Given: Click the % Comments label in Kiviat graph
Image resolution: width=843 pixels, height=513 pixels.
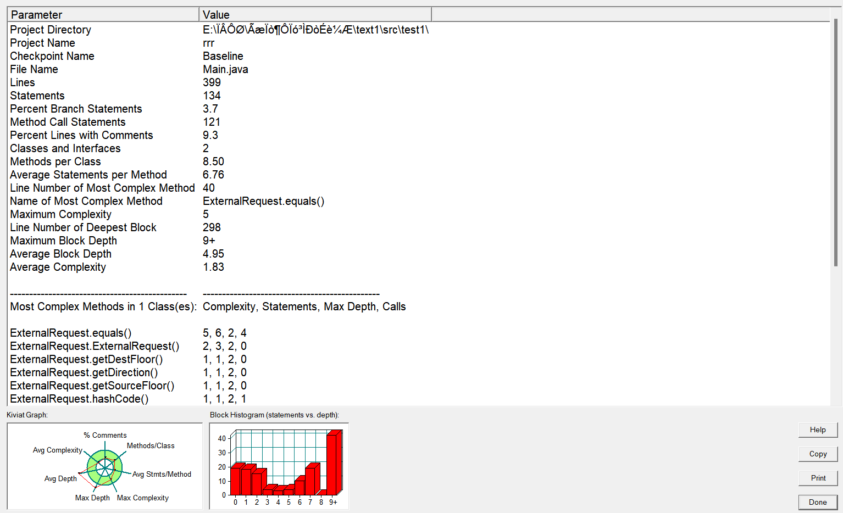Looking at the screenshot, I should tap(105, 435).
